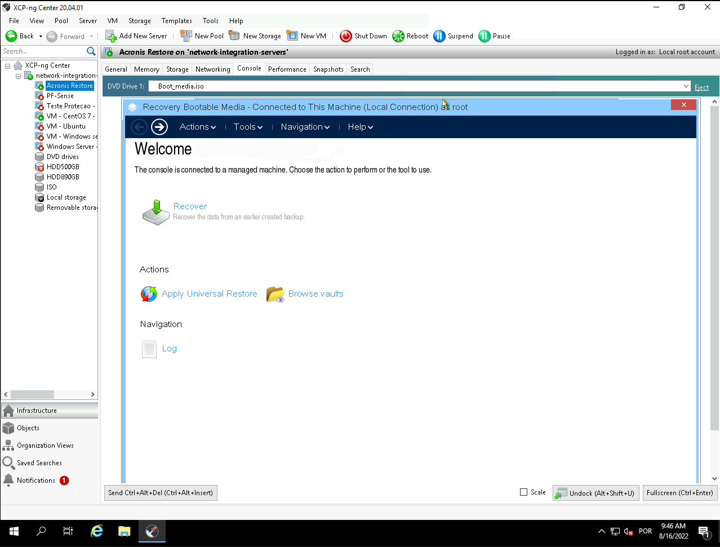
Task: Click the Recover disk icon
Action: point(156,213)
